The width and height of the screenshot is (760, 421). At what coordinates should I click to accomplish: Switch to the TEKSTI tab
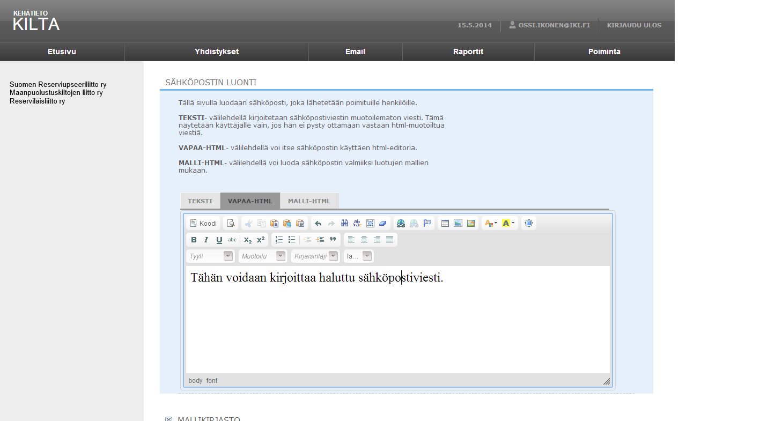(x=200, y=201)
